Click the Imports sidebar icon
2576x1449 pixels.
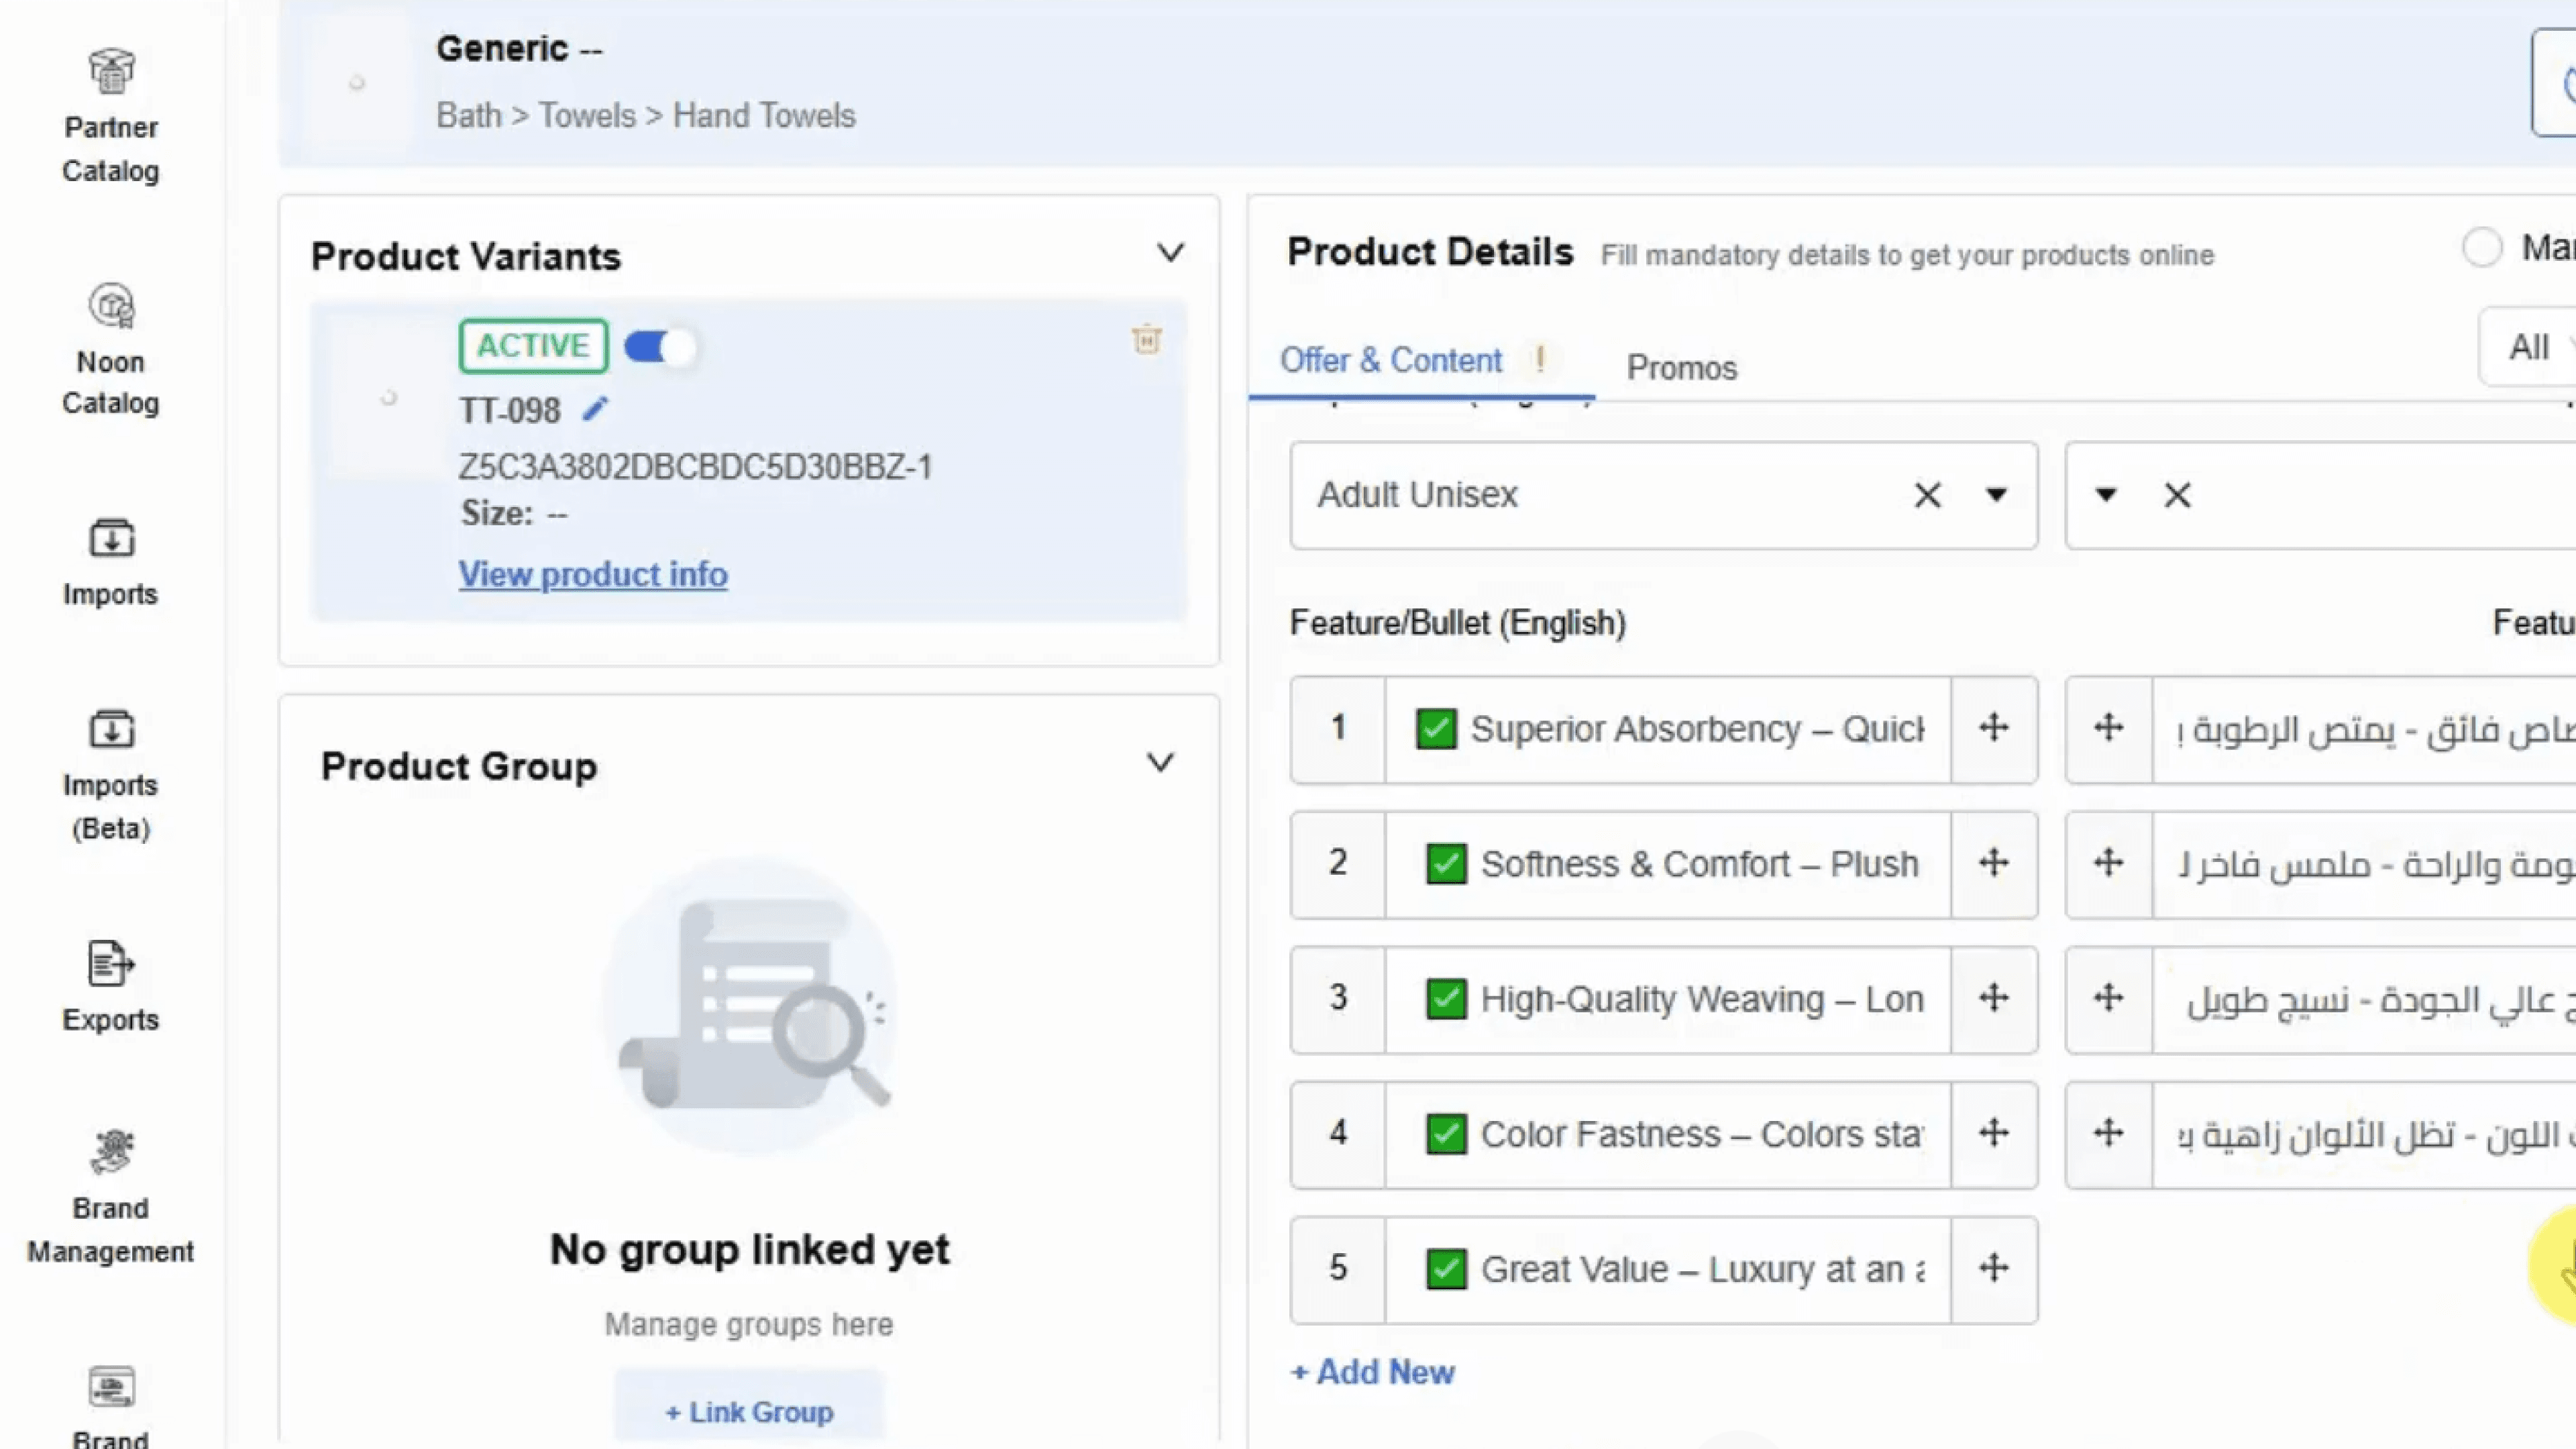[110, 539]
